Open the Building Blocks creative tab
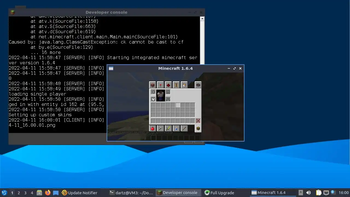 click(153, 85)
